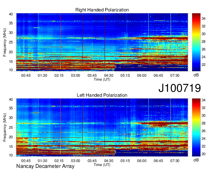The width and height of the screenshot is (209, 170).
Task: Click the 03:00 time tick of Right Handed plot
Action: point(75,75)
